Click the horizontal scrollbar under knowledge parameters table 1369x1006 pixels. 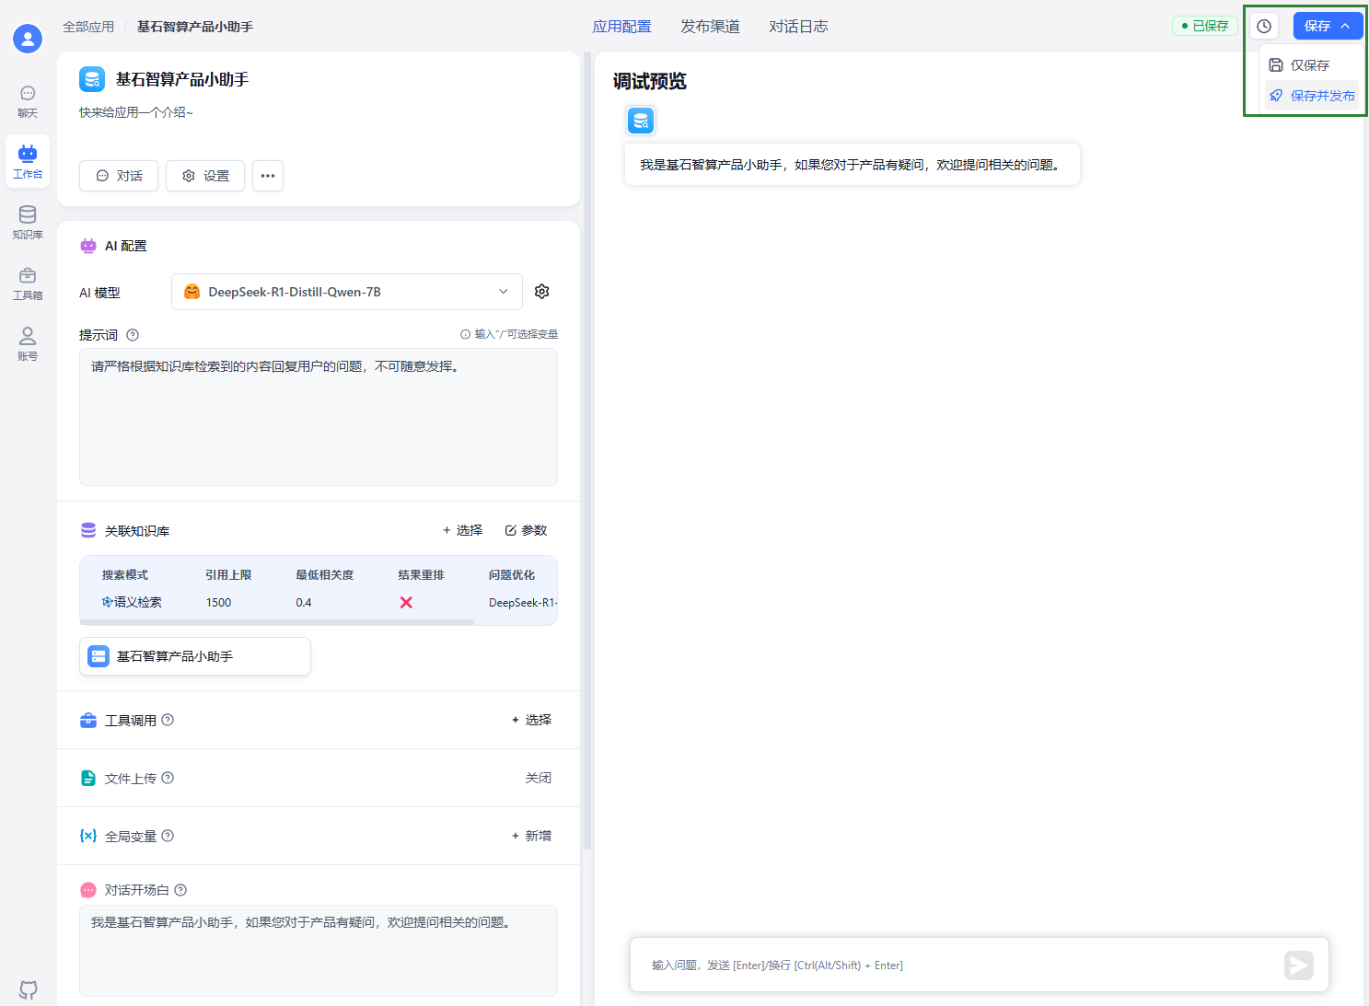(277, 622)
